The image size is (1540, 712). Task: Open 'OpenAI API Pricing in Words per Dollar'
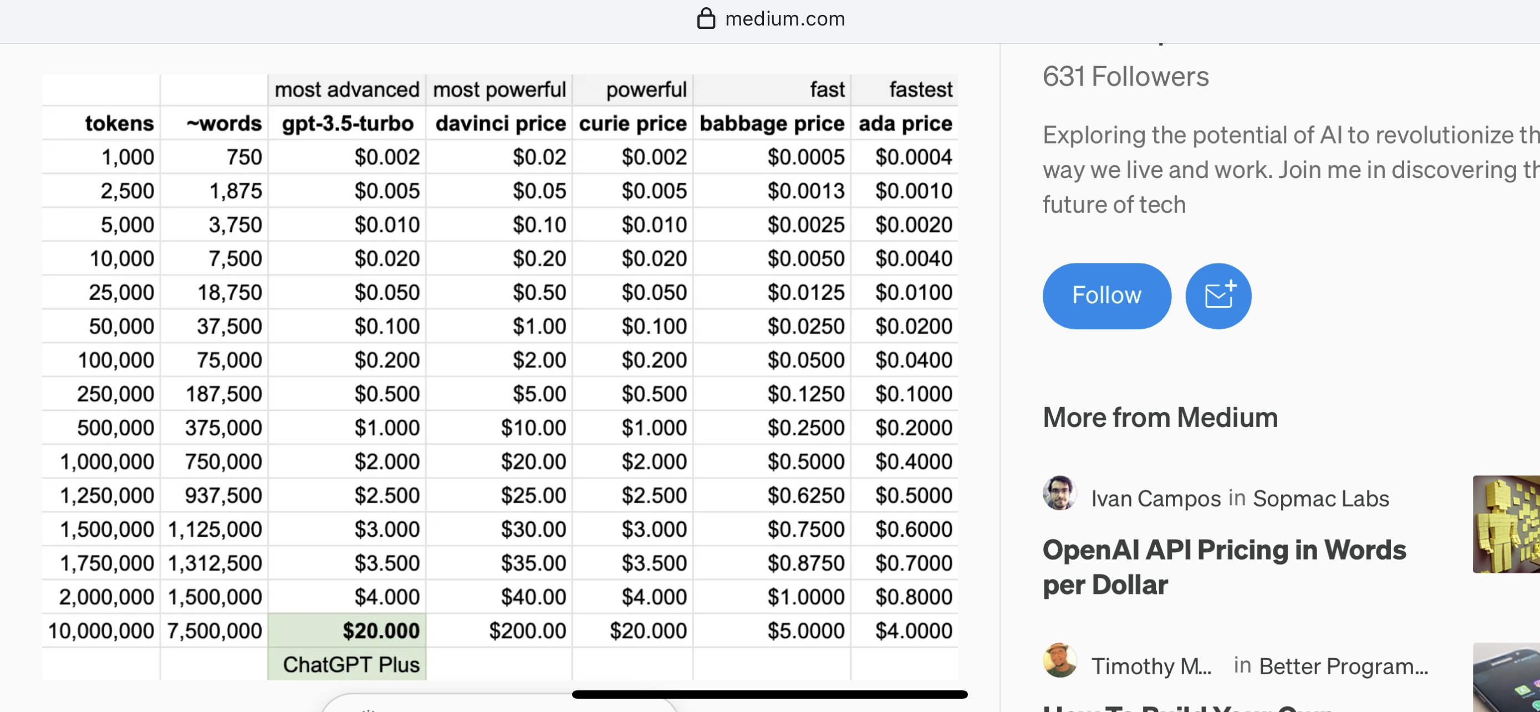pyautogui.click(x=1224, y=566)
